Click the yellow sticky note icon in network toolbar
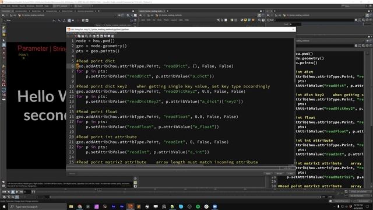The height and width of the screenshot is (210, 373). [245, 20]
